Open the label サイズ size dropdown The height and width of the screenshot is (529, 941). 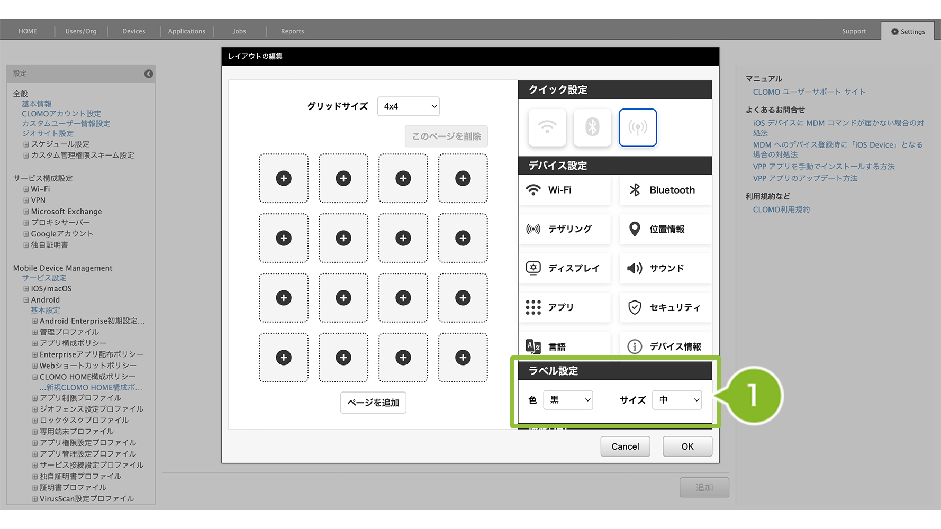coord(677,400)
